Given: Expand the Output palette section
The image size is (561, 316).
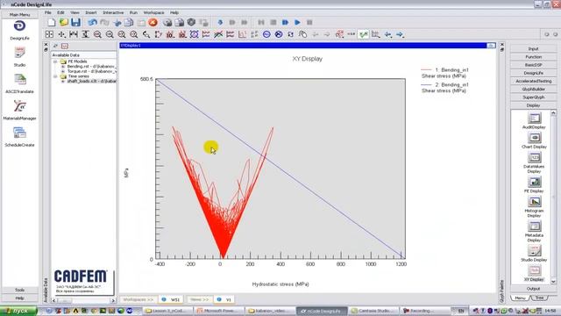Looking at the screenshot, I should tap(533, 289).
